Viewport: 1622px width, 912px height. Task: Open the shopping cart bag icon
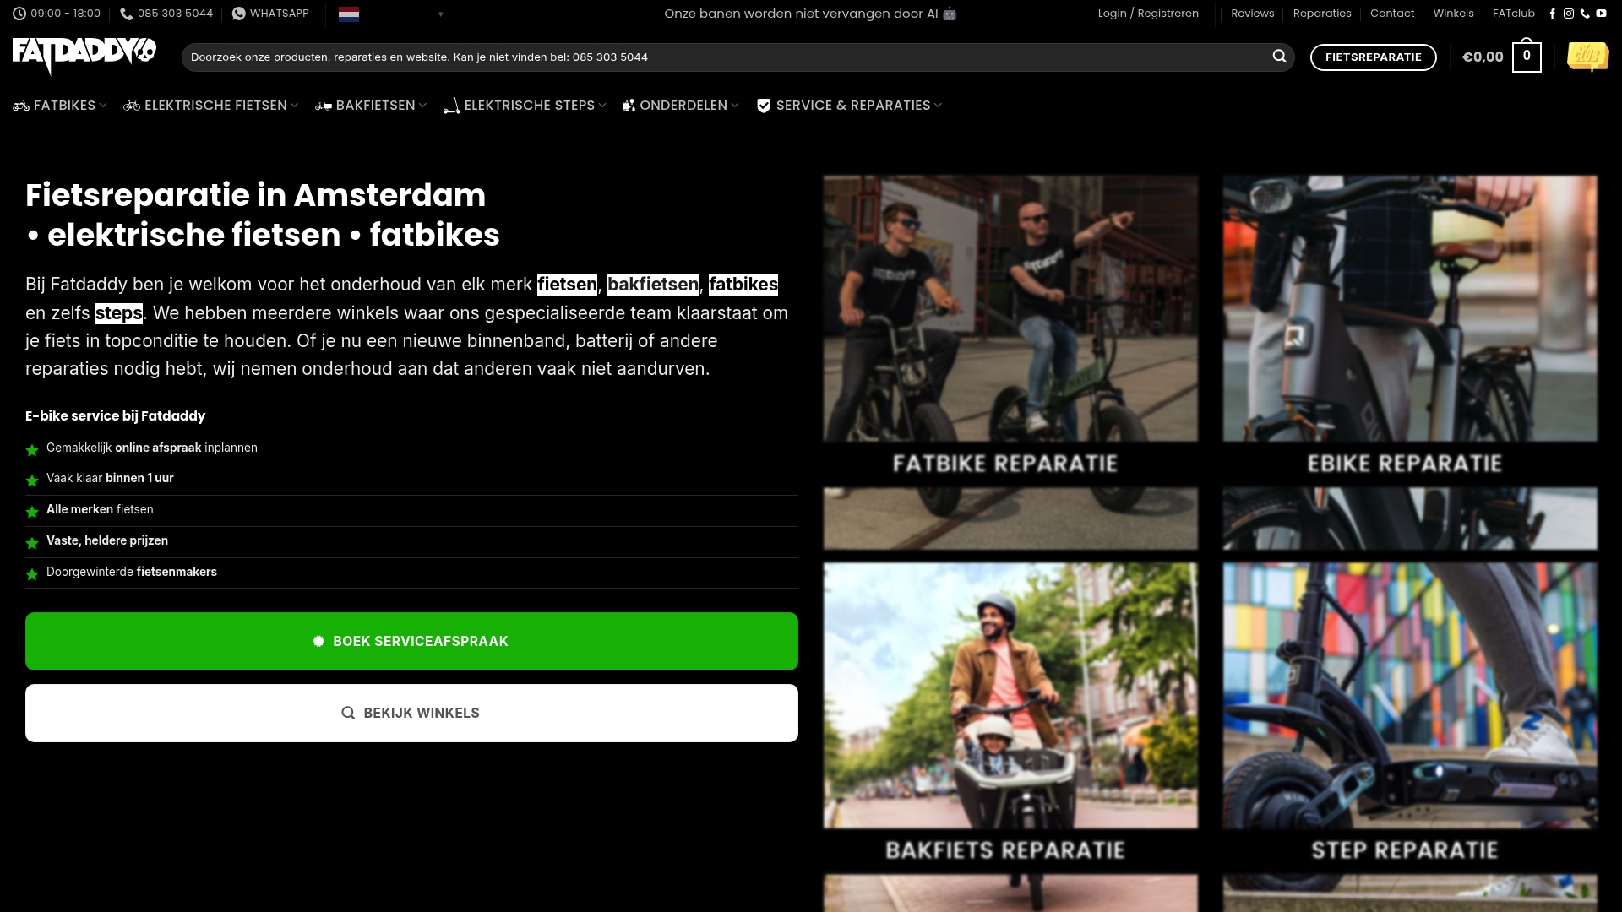(1527, 57)
